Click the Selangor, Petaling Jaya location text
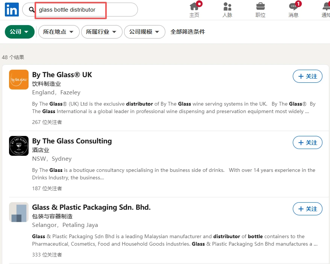 coord(65,225)
